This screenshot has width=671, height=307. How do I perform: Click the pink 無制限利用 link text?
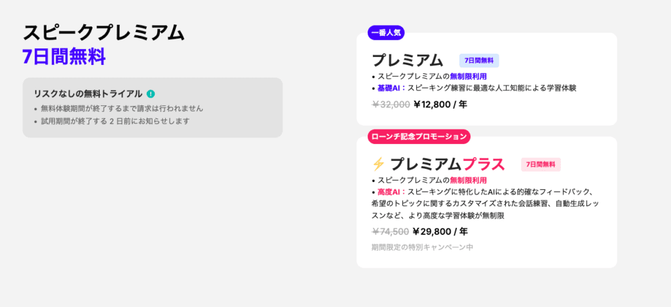pos(468,181)
